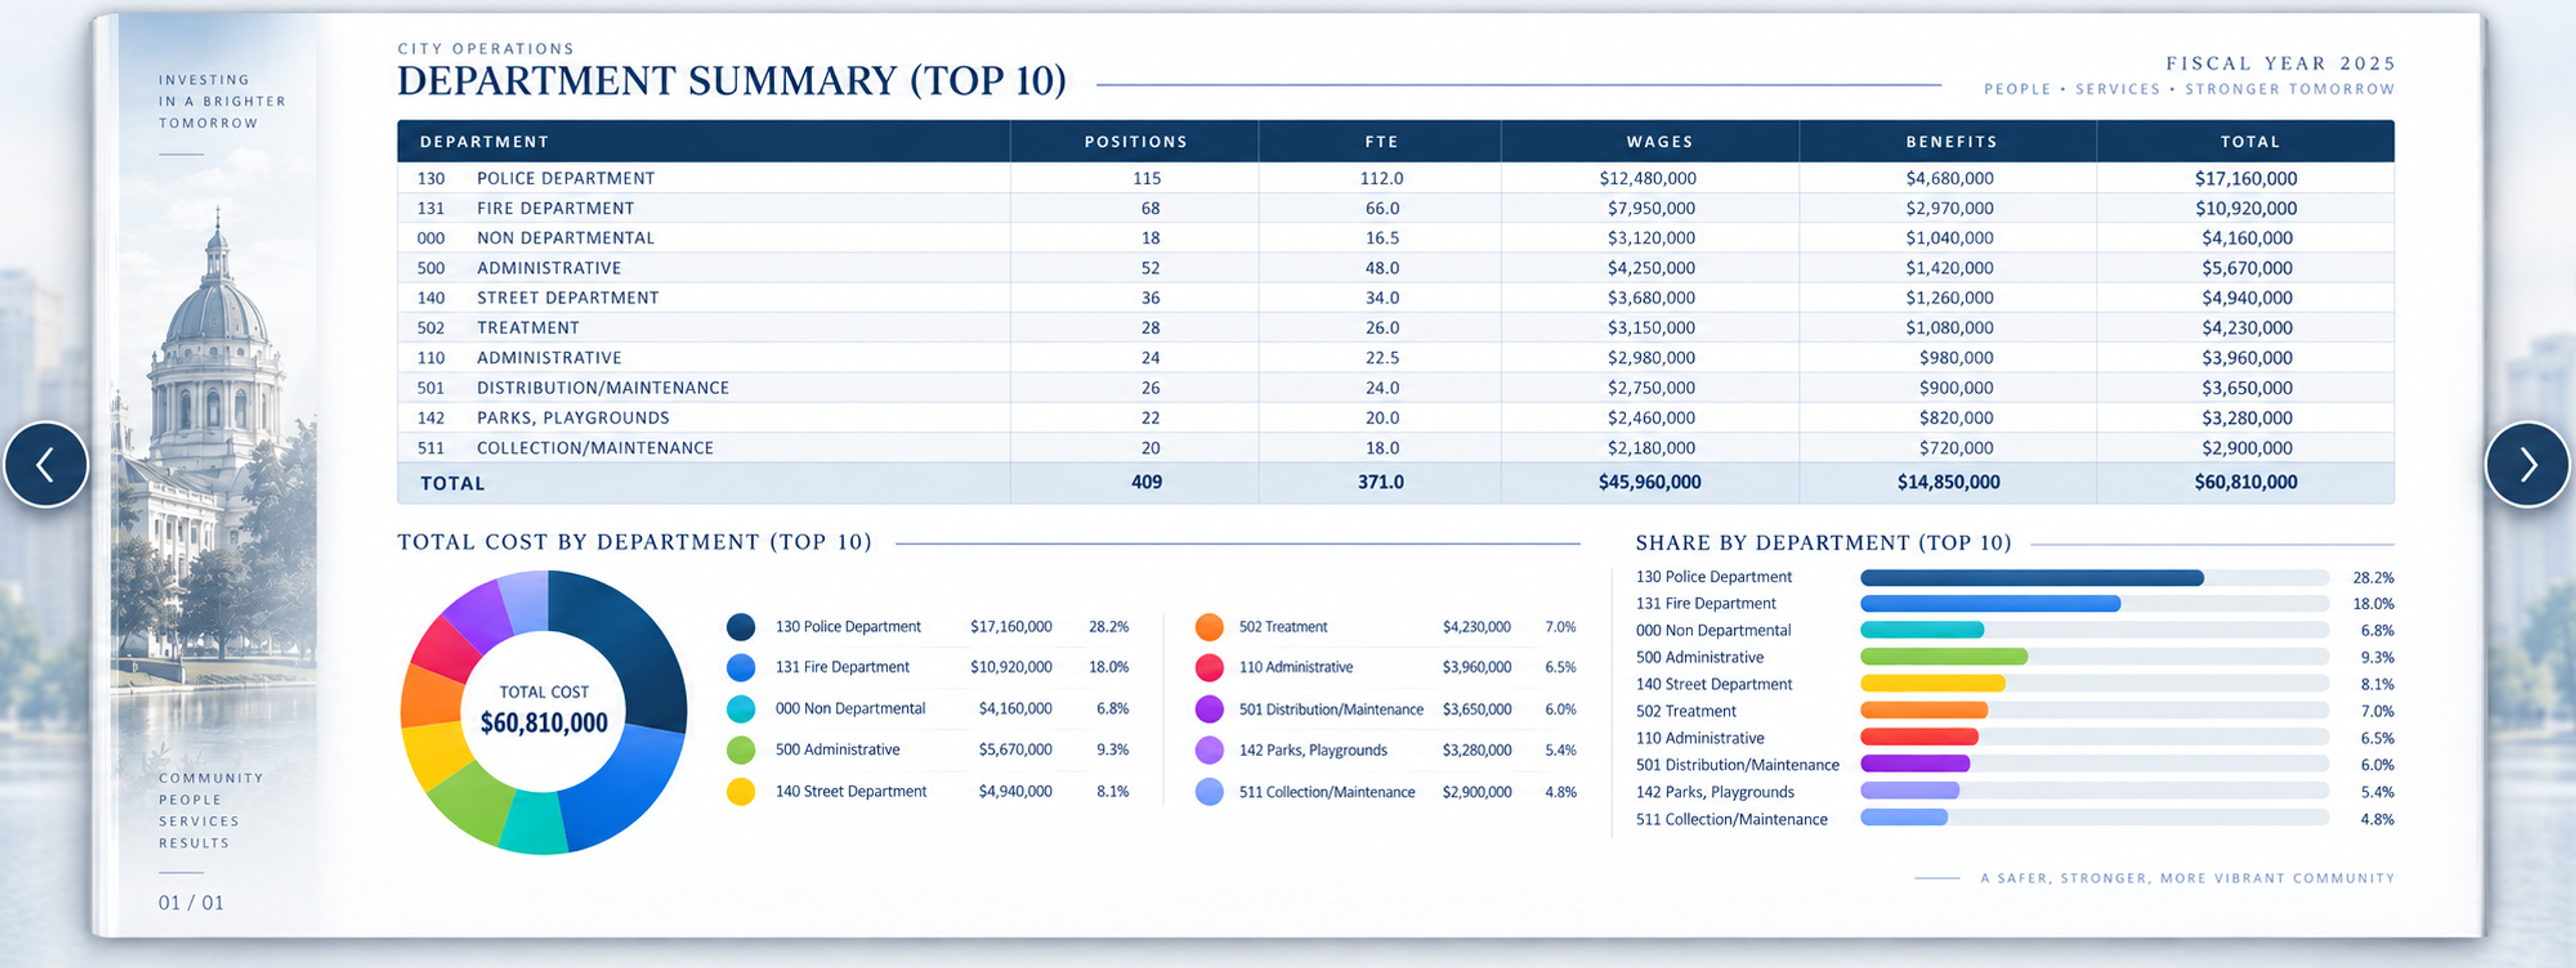This screenshot has width=2576, height=968.
Task: Click STREET DEPARTMENT in the table
Action: [567, 298]
